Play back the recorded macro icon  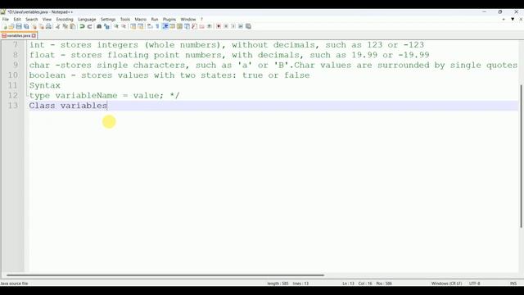pyautogui.click(x=233, y=26)
